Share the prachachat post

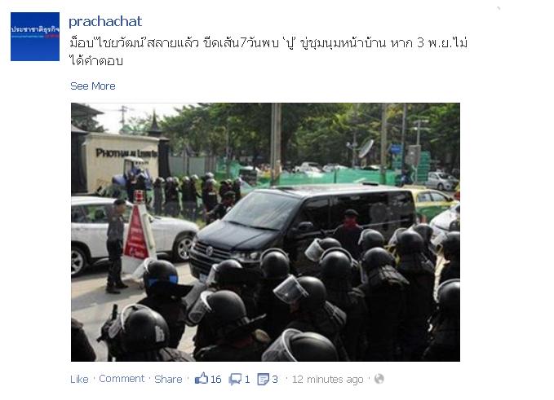tap(168, 379)
